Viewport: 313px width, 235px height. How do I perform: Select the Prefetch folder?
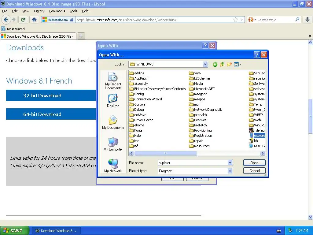click(x=198, y=125)
